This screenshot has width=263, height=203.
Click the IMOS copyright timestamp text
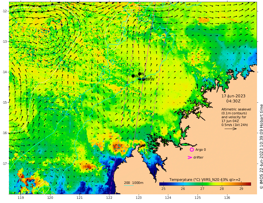click(x=261, y=147)
